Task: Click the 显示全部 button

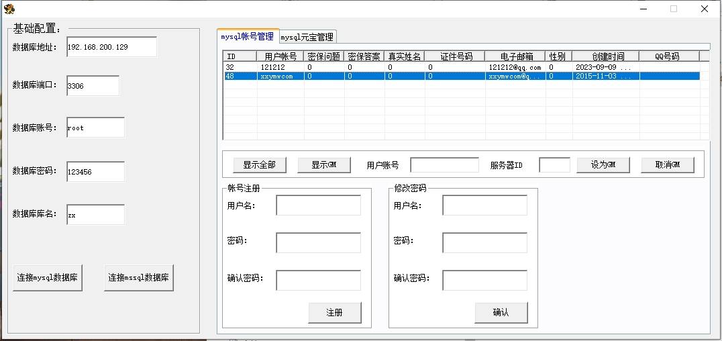Action: point(259,165)
